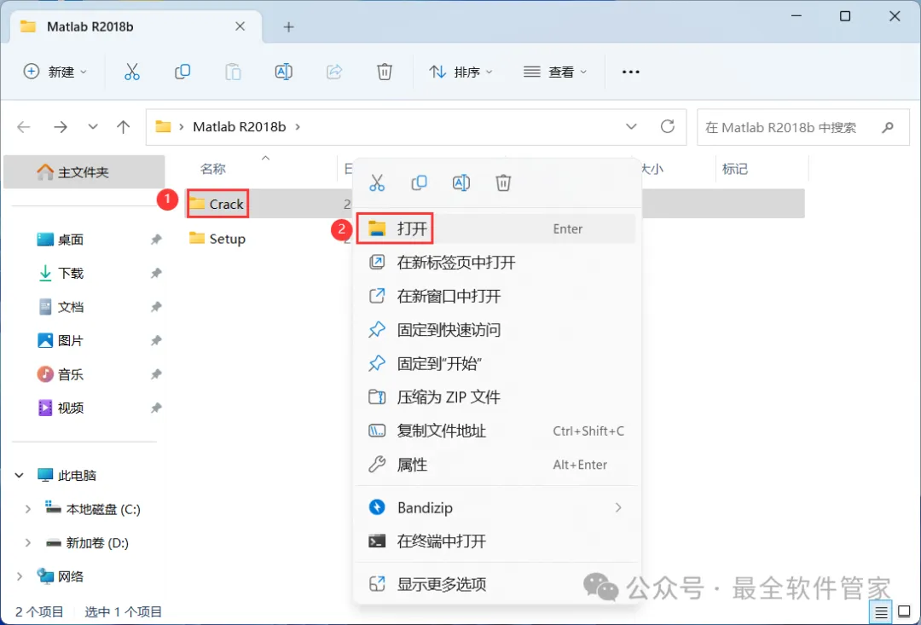The width and height of the screenshot is (921, 625).
Task: Unpin 文档 using its pin icon
Action: 156,307
